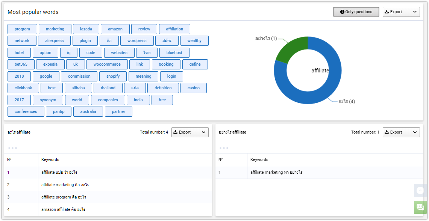This screenshot has width=429, height=221.
Task: Click the scroll-to-top arrow icon
Action: pos(420,190)
